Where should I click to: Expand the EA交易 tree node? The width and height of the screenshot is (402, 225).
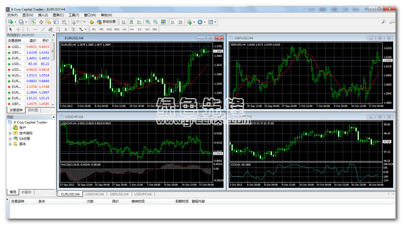coord(10,139)
